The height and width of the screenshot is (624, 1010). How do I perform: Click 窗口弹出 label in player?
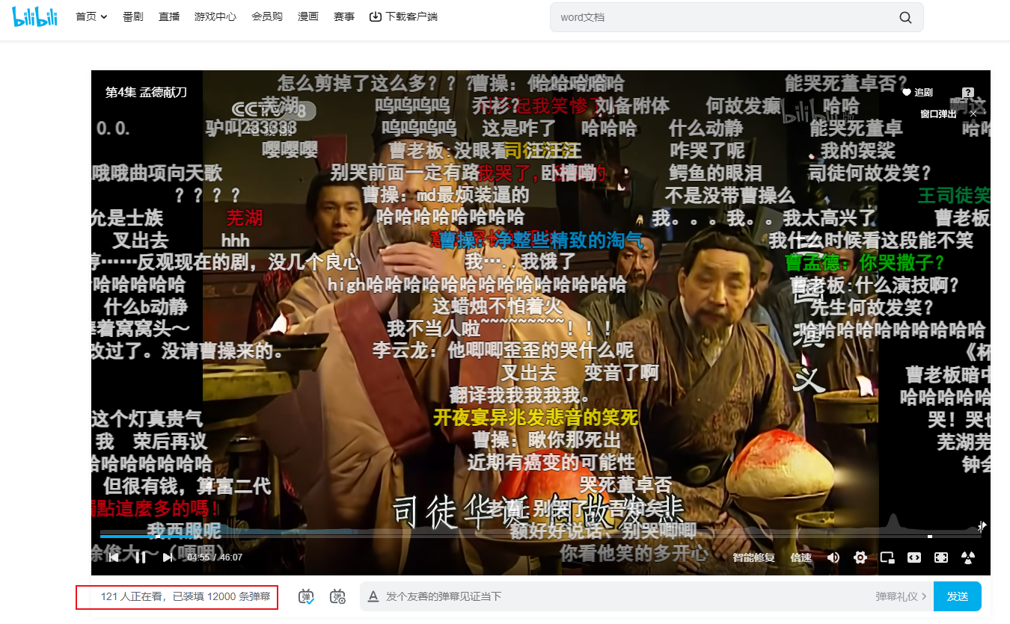[938, 114]
